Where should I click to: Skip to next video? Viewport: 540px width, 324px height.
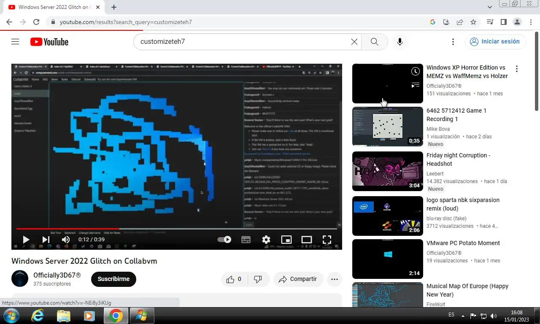point(46,240)
